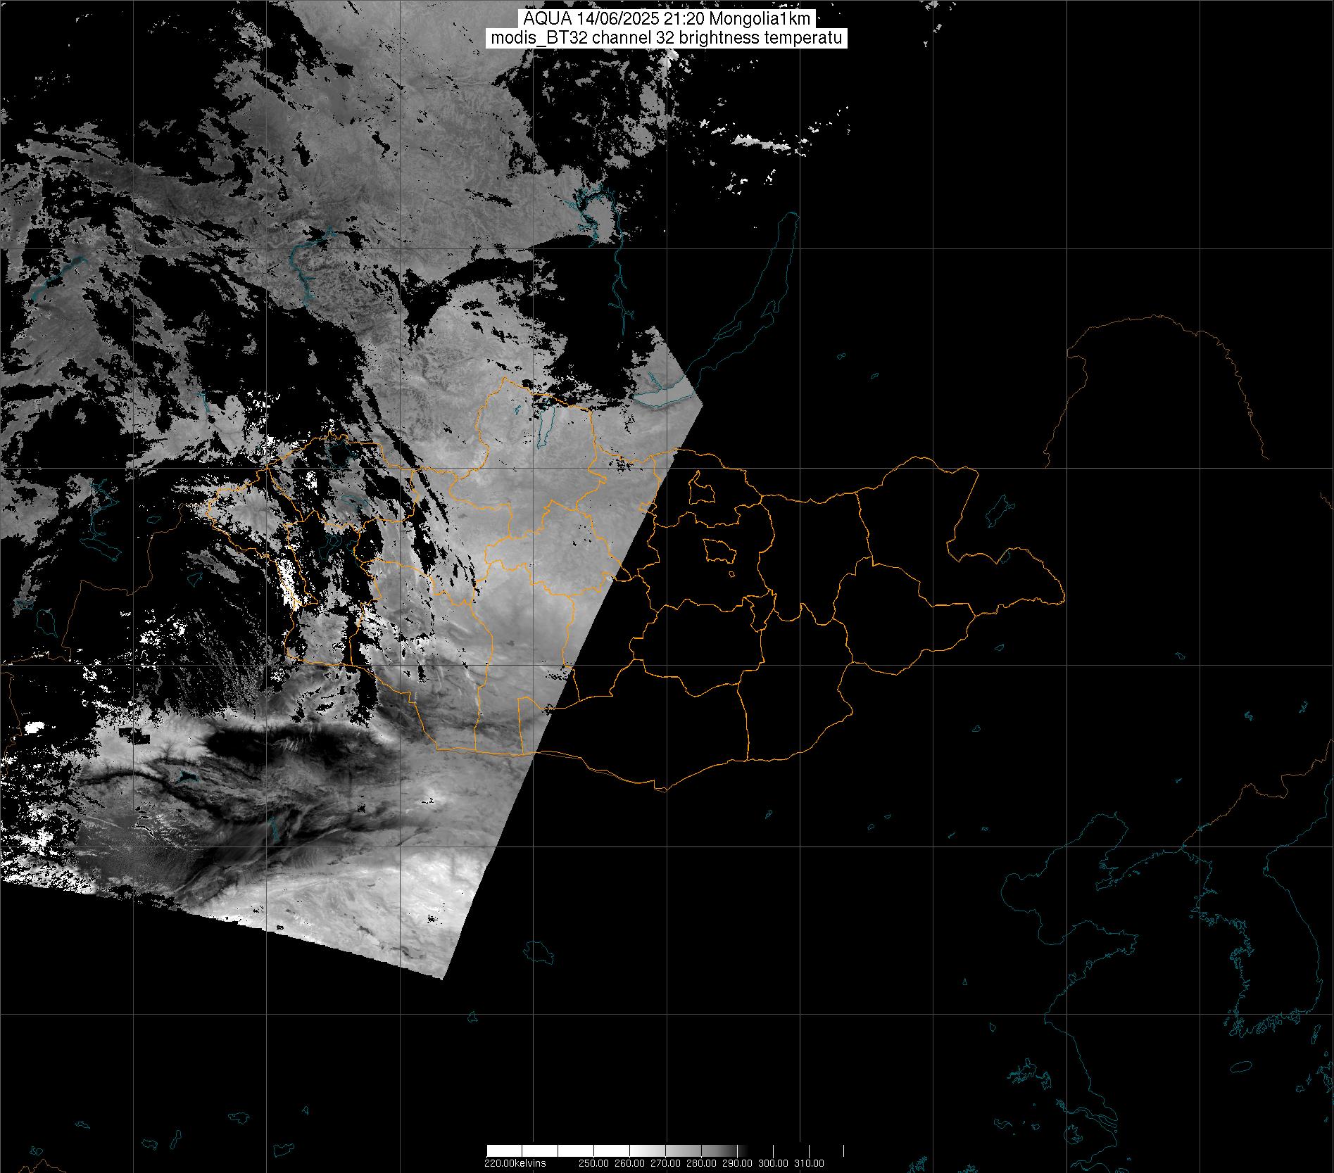
Task: Click the grayscale brightness temperature colorbar
Action: 665,1151
